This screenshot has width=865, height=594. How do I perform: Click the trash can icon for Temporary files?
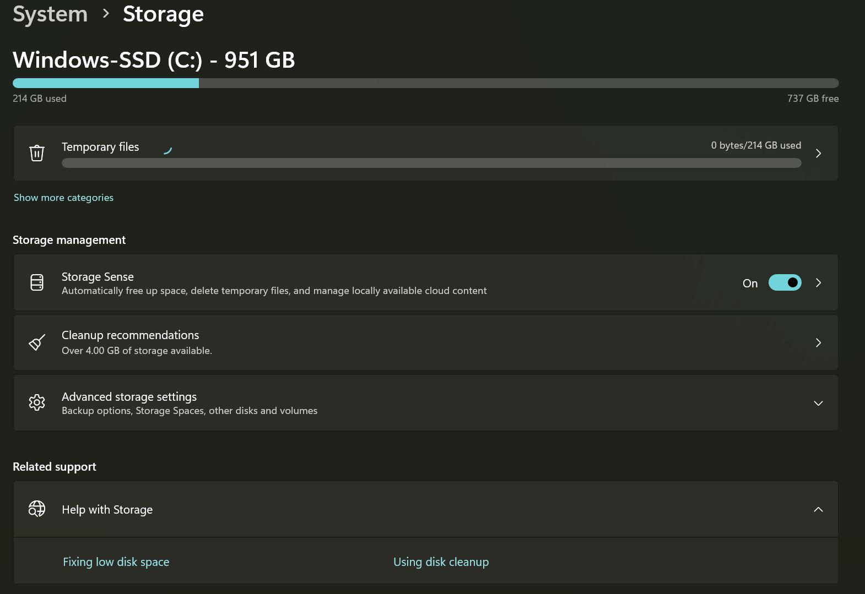click(37, 153)
